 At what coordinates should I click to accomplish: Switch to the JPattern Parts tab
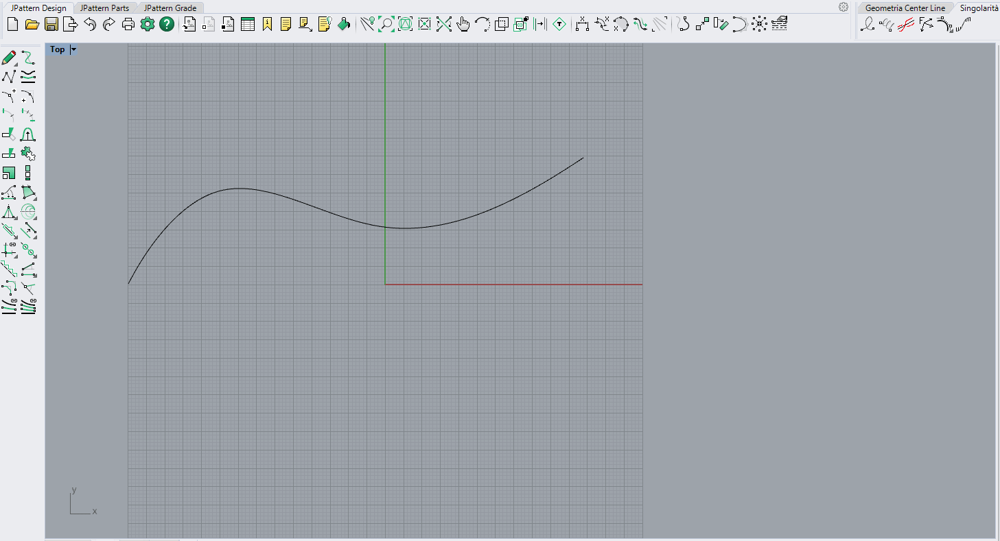(x=104, y=8)
